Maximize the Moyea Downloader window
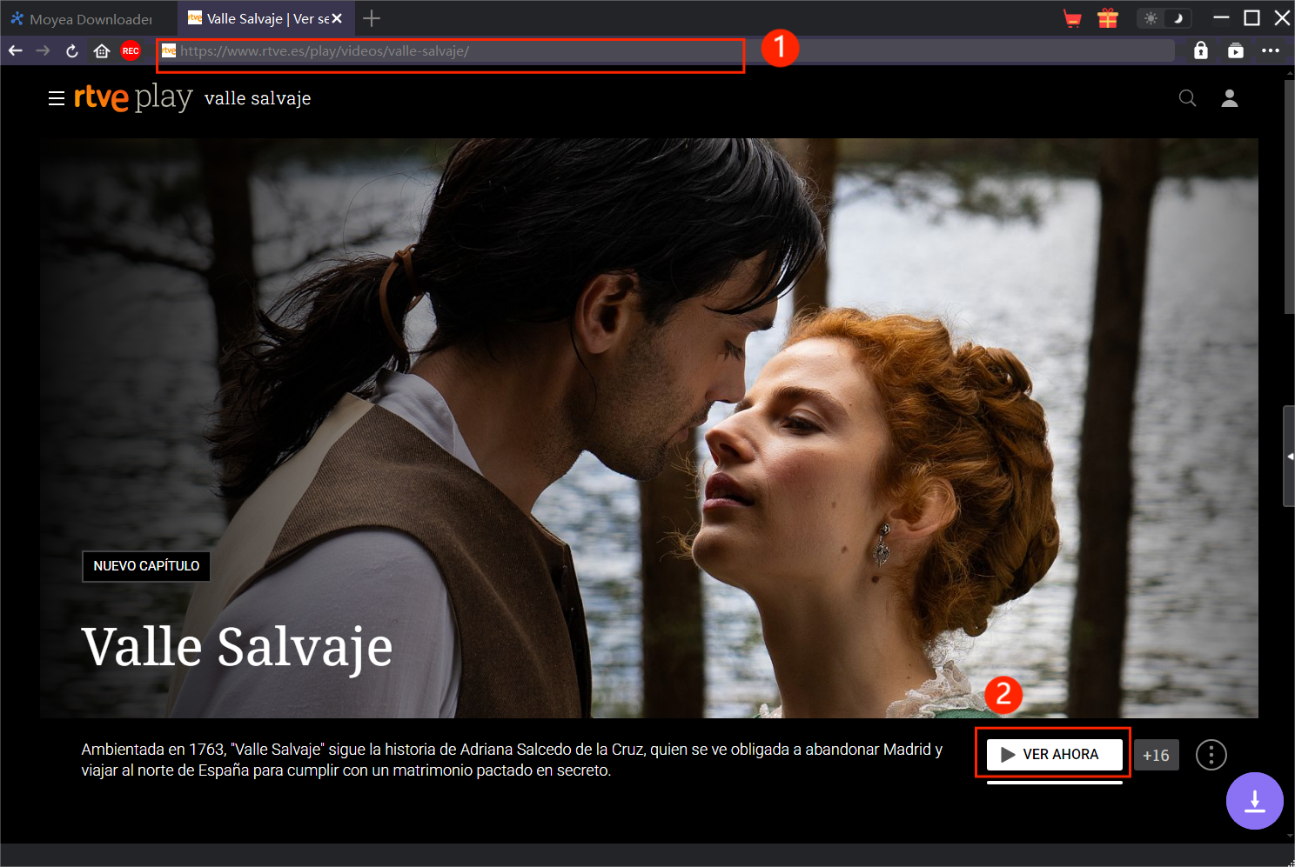 point(1251,18)
